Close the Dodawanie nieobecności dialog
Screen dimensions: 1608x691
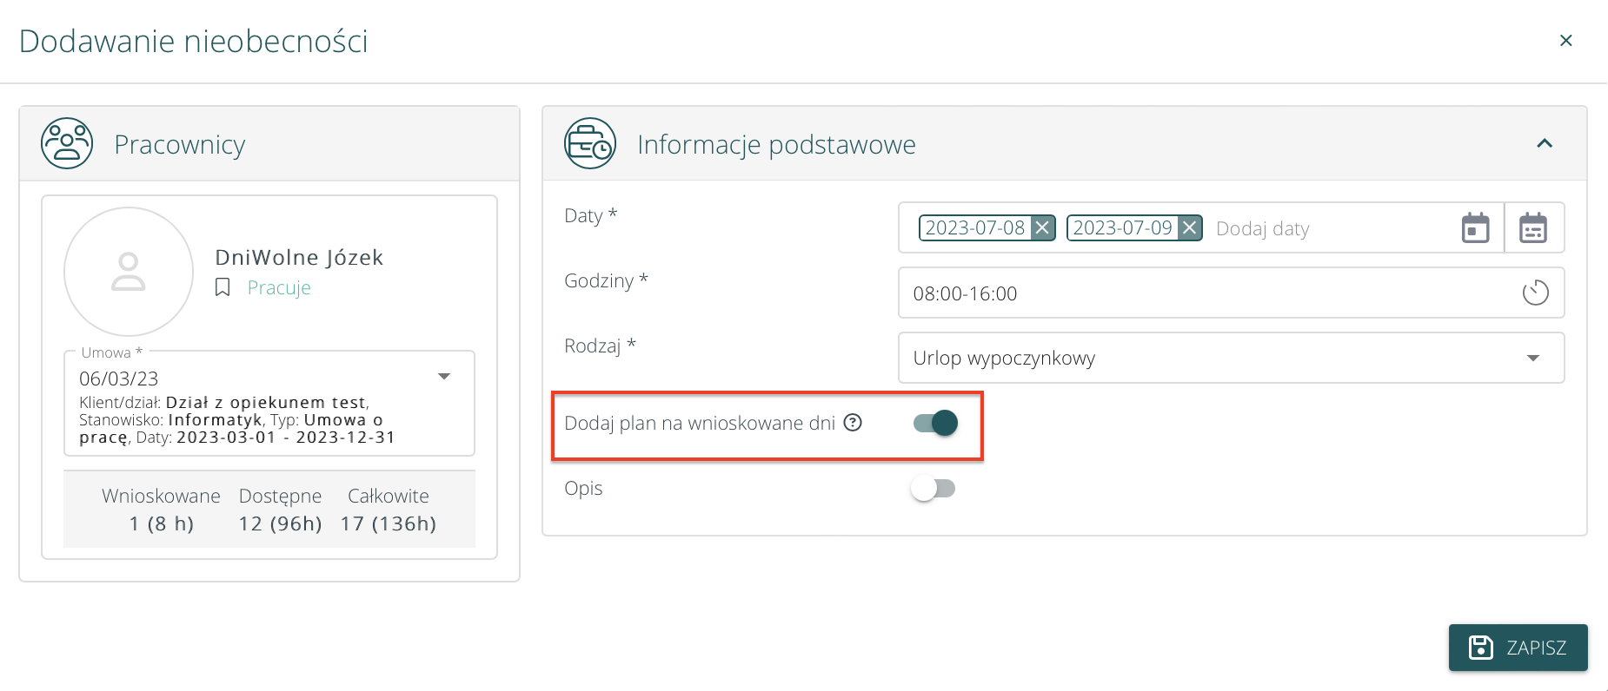pyautogui.click(x=1565, y=41)
